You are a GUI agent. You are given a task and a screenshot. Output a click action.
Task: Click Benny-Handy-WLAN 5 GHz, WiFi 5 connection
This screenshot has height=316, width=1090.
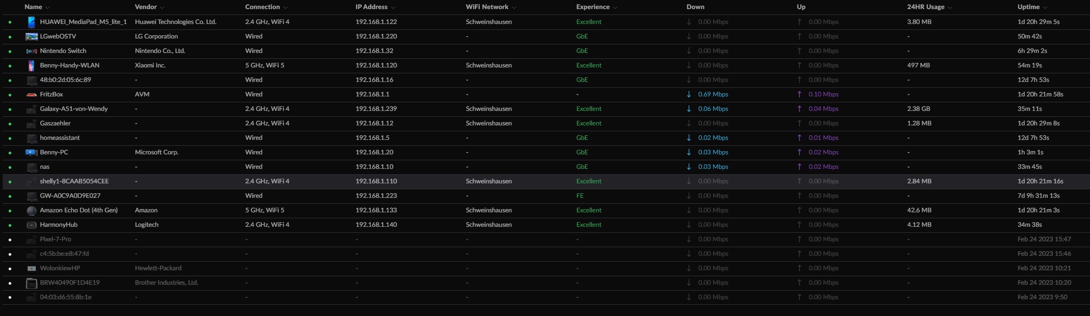tap(265, 65)
